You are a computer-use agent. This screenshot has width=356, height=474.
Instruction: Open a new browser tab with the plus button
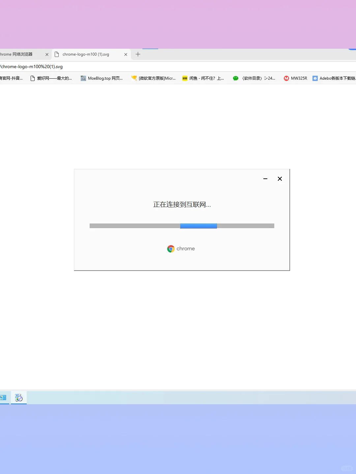tap(138, 54)
